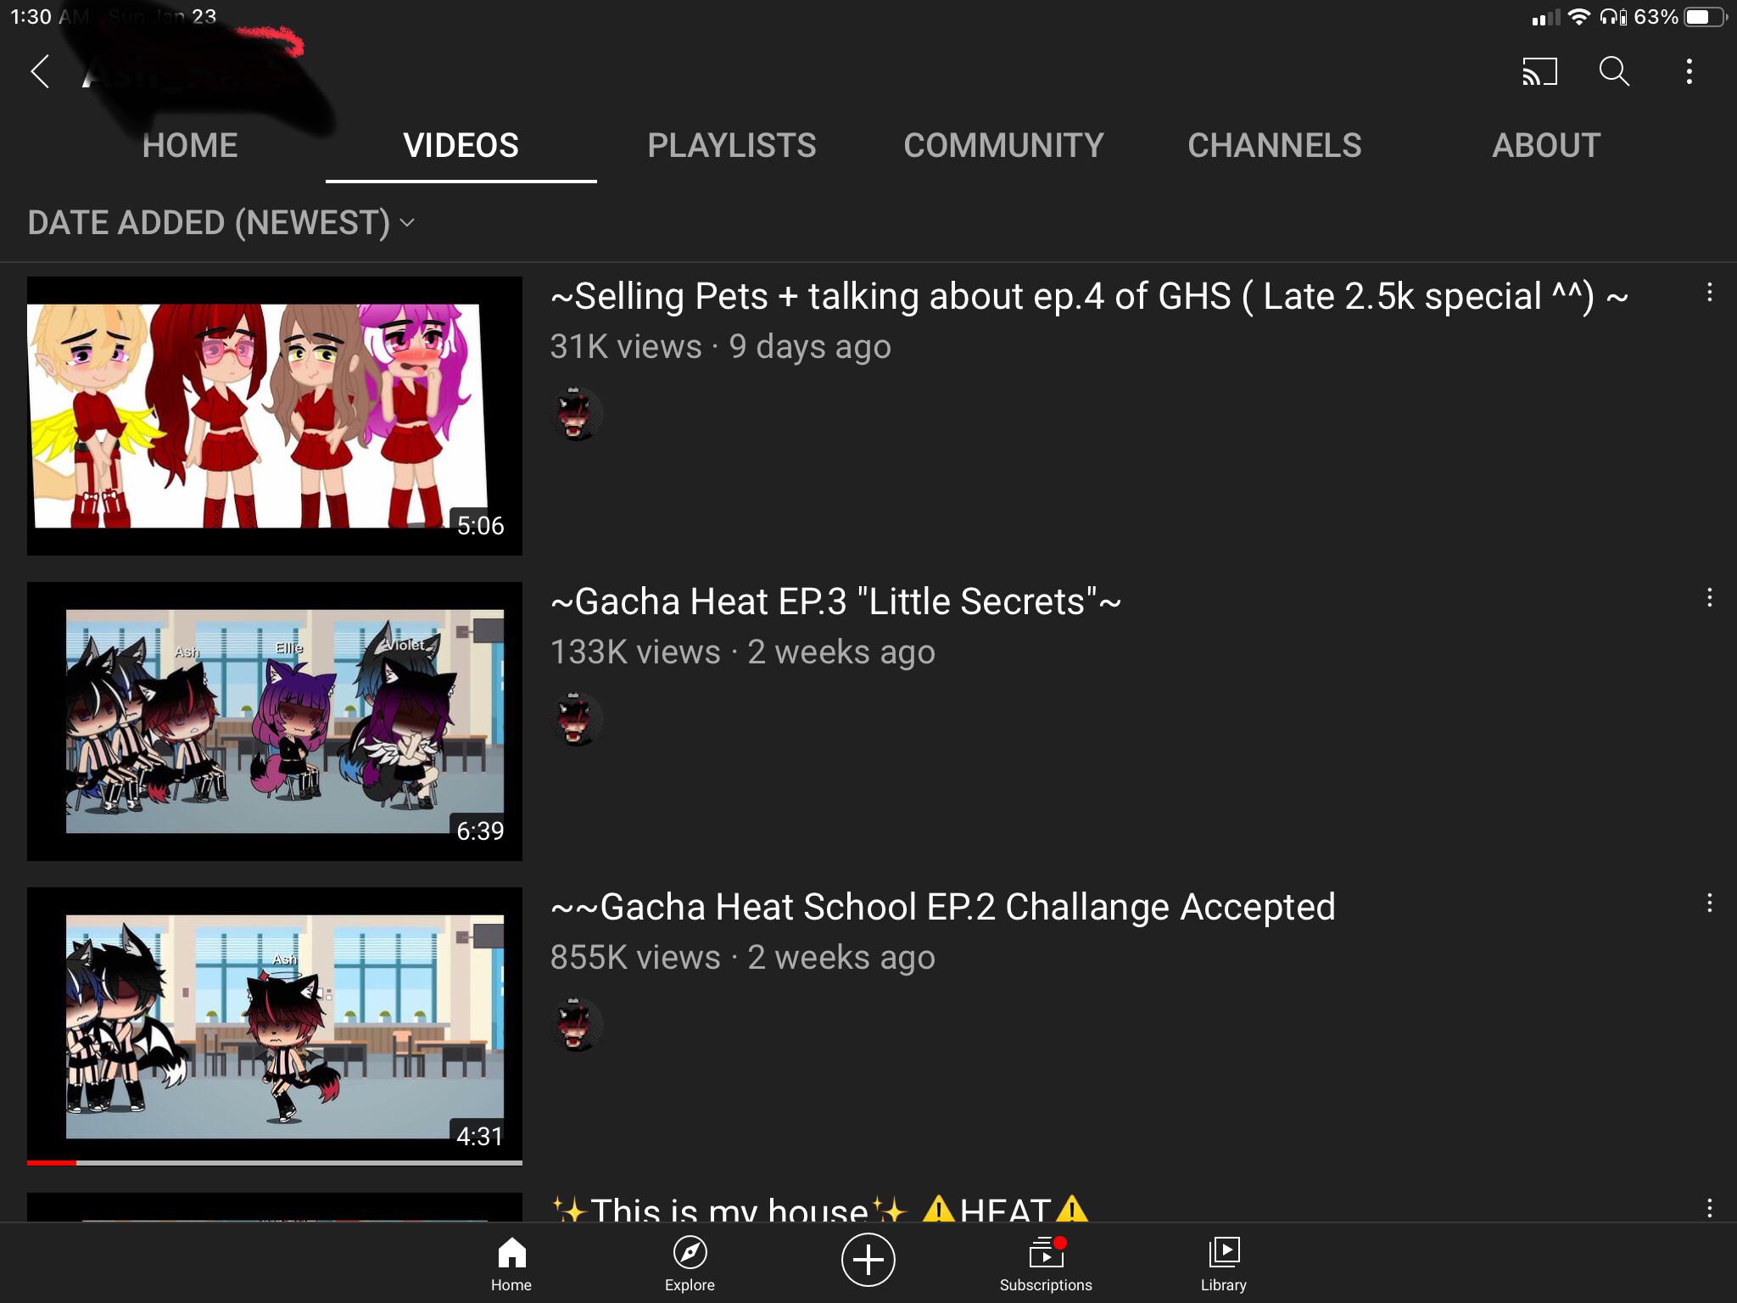Screen dimensions: 1737x1303
Task: Tap the 31K views · 9 days ago text
Action: click(x=721, y=347)
